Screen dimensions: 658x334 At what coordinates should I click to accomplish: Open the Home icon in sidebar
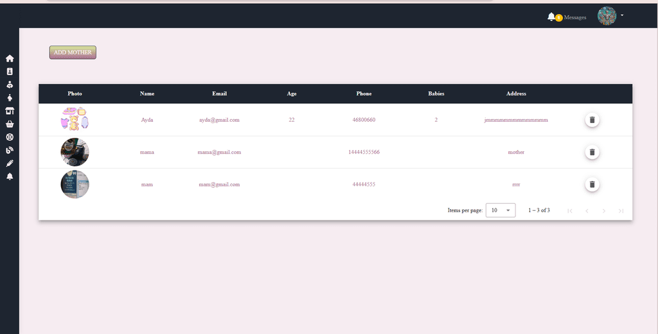(10, 58)
